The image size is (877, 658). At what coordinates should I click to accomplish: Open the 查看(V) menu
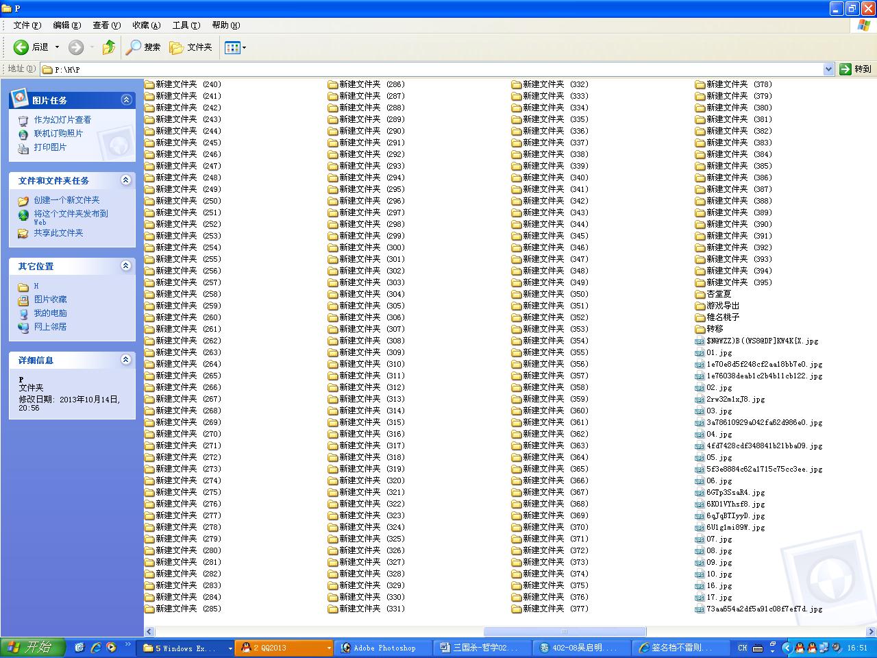[x=106, y=25]
